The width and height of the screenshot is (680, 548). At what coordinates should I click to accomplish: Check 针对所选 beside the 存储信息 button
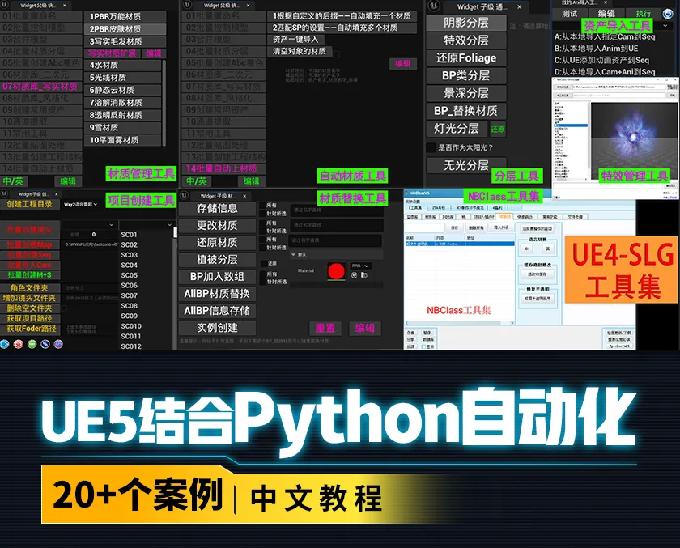point(262,214)
